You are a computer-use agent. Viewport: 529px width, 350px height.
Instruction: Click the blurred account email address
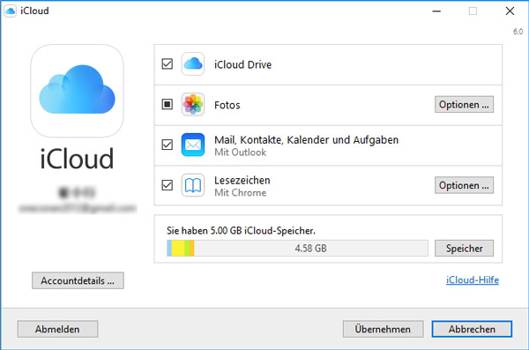78,208
